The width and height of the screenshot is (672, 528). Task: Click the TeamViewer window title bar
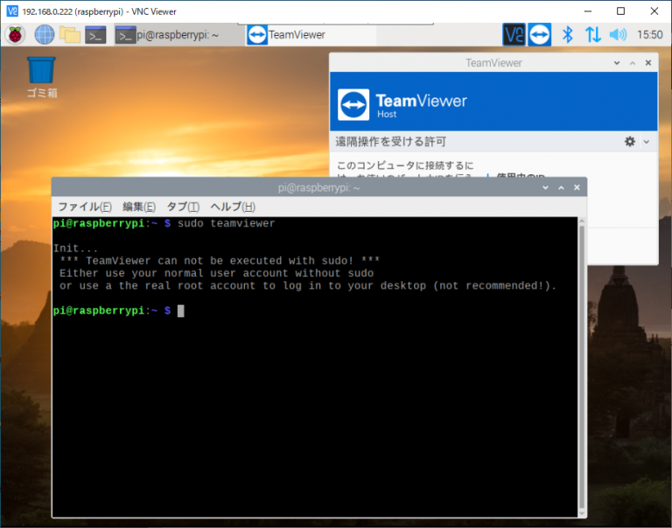pyautogui.click(x=493, y=63)
